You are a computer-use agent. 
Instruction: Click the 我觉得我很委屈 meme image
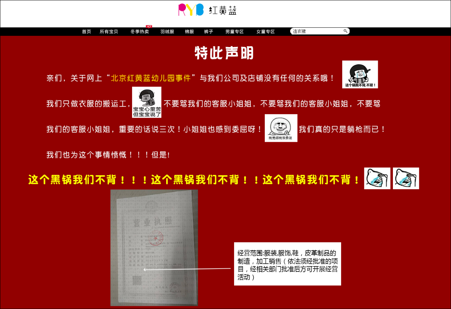coord(281,128)
